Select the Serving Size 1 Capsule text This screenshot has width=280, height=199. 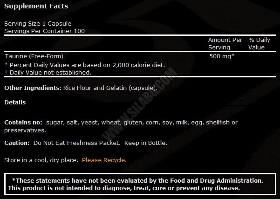[x=38, y=24]
